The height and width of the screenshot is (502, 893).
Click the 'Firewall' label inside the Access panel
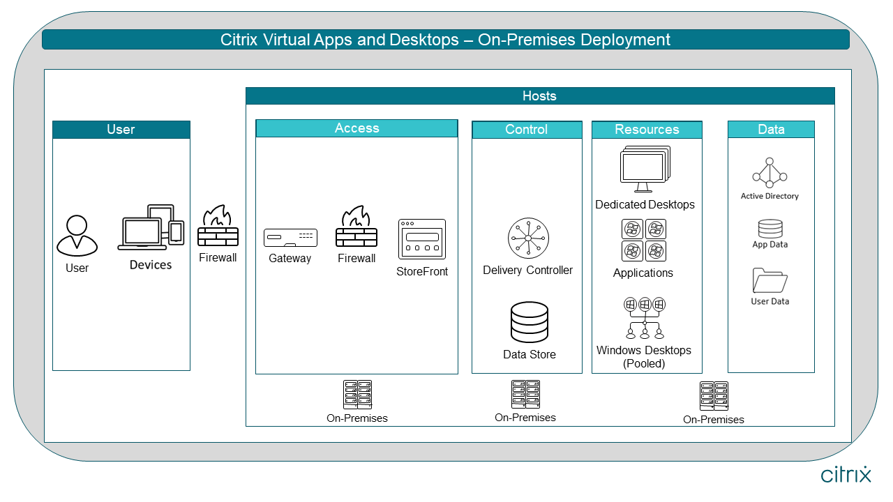[357, 259]
